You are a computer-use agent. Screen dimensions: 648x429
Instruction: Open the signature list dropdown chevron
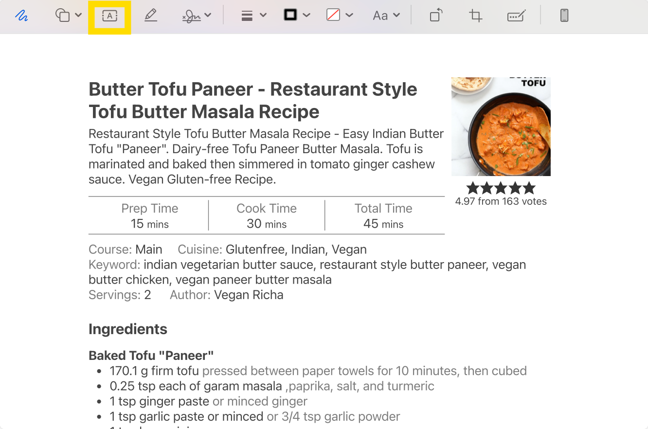point(208,16)
